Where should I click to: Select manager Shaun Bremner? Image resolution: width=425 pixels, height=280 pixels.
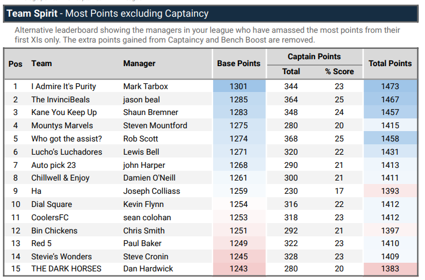click(150, 112)
